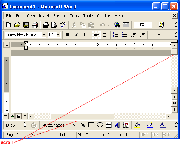Open the Office Assistant help icon
180x144 pixels.
(x=162, y=25)
